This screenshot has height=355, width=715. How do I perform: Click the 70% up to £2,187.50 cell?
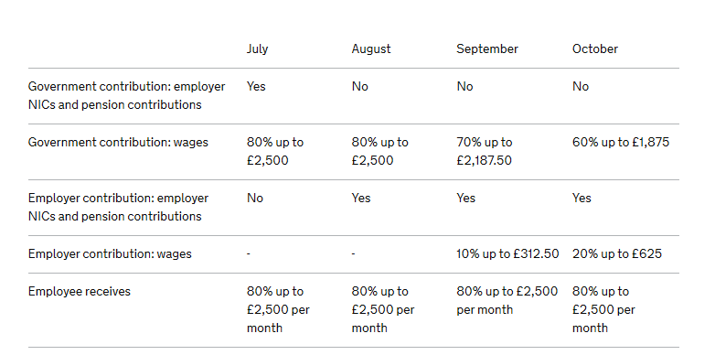tap(485, 152)
